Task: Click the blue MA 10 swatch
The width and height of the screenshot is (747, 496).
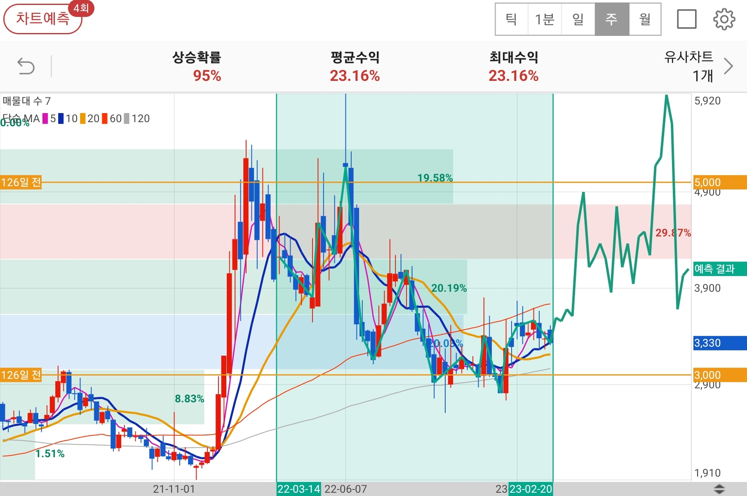Action: pos(61,119)
